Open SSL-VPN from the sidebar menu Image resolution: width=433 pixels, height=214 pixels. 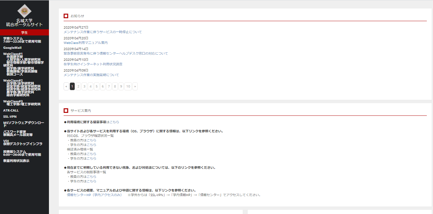click(x=10, y=117)
